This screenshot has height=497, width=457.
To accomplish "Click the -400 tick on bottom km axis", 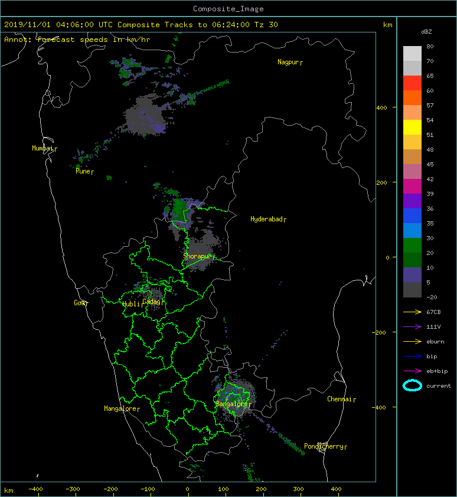I will click(35, 489).
